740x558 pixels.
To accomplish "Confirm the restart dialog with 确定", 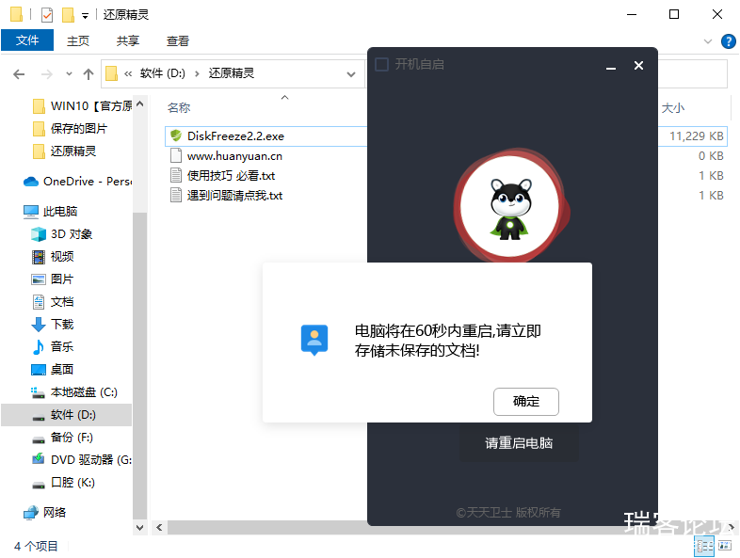I will [x=526, y=402].
